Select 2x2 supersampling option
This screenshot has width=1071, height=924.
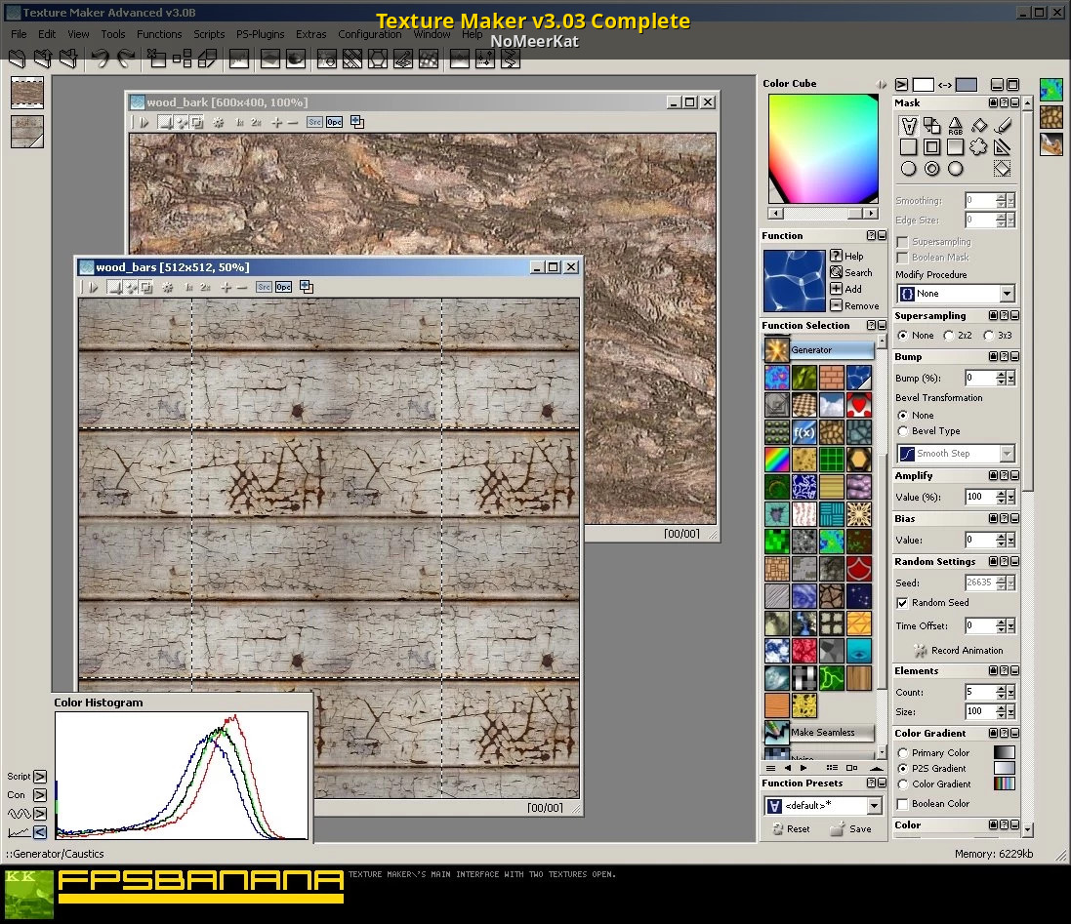click(x=949, y=336)
